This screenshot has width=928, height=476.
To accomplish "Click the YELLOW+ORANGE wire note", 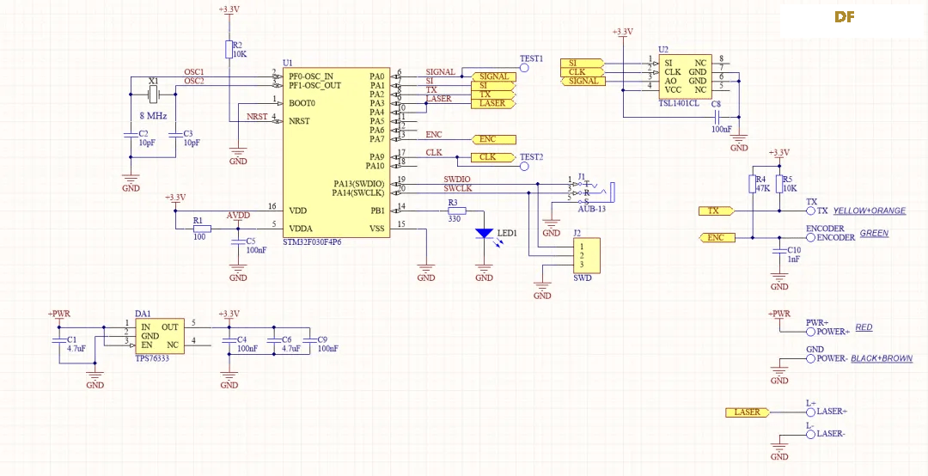I will point(870,211).
